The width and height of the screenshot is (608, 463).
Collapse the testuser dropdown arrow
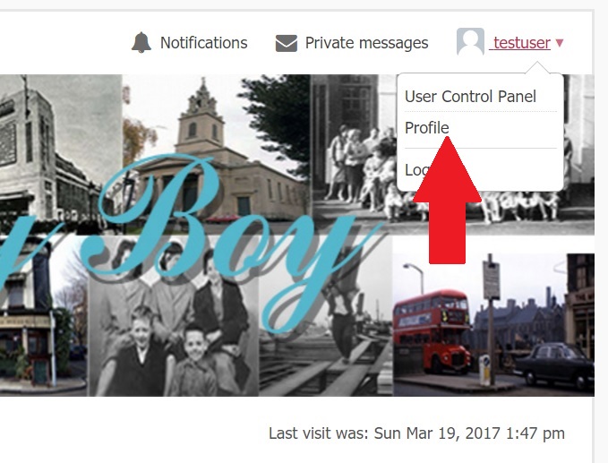click(x=559, y=43)
